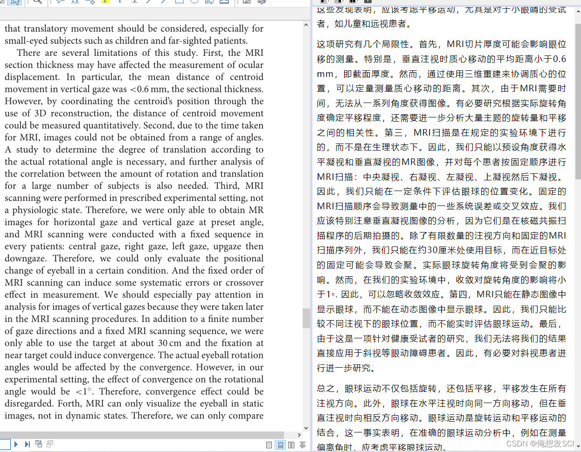Go back to previous view
This screenshot has height=452, width=581.
point(39,444)
